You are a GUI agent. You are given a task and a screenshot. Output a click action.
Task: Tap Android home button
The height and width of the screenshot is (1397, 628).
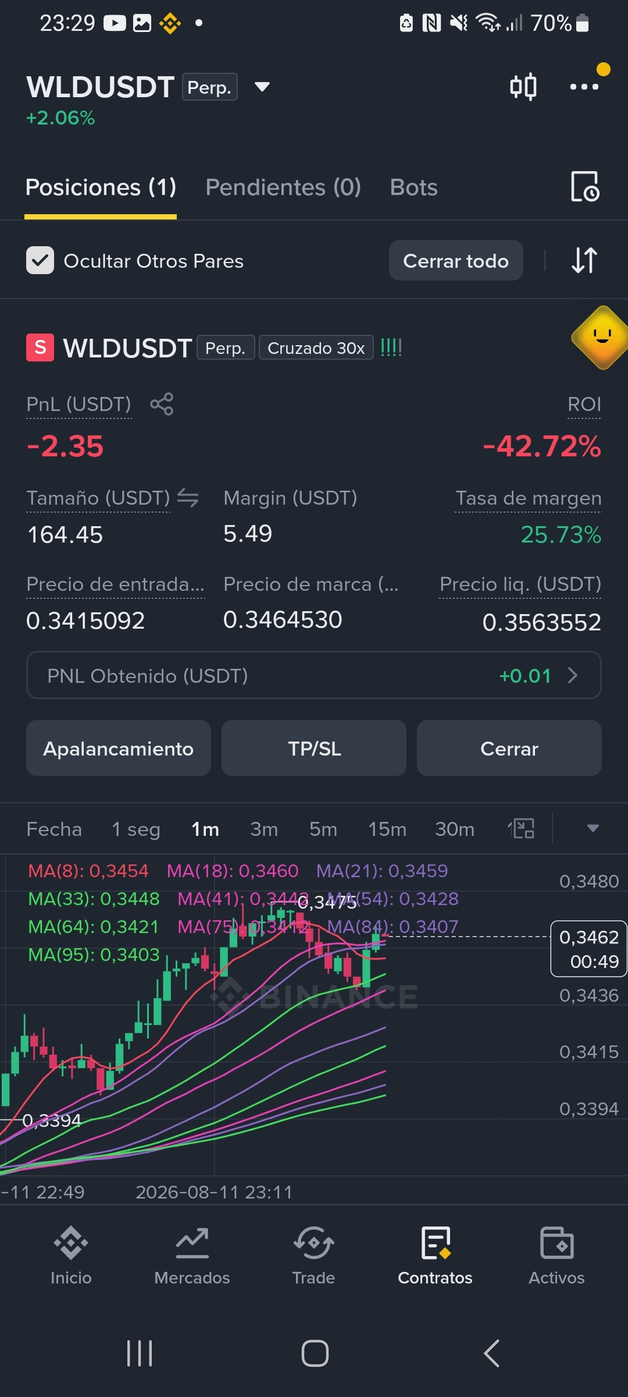click(x=315, y=1353)
